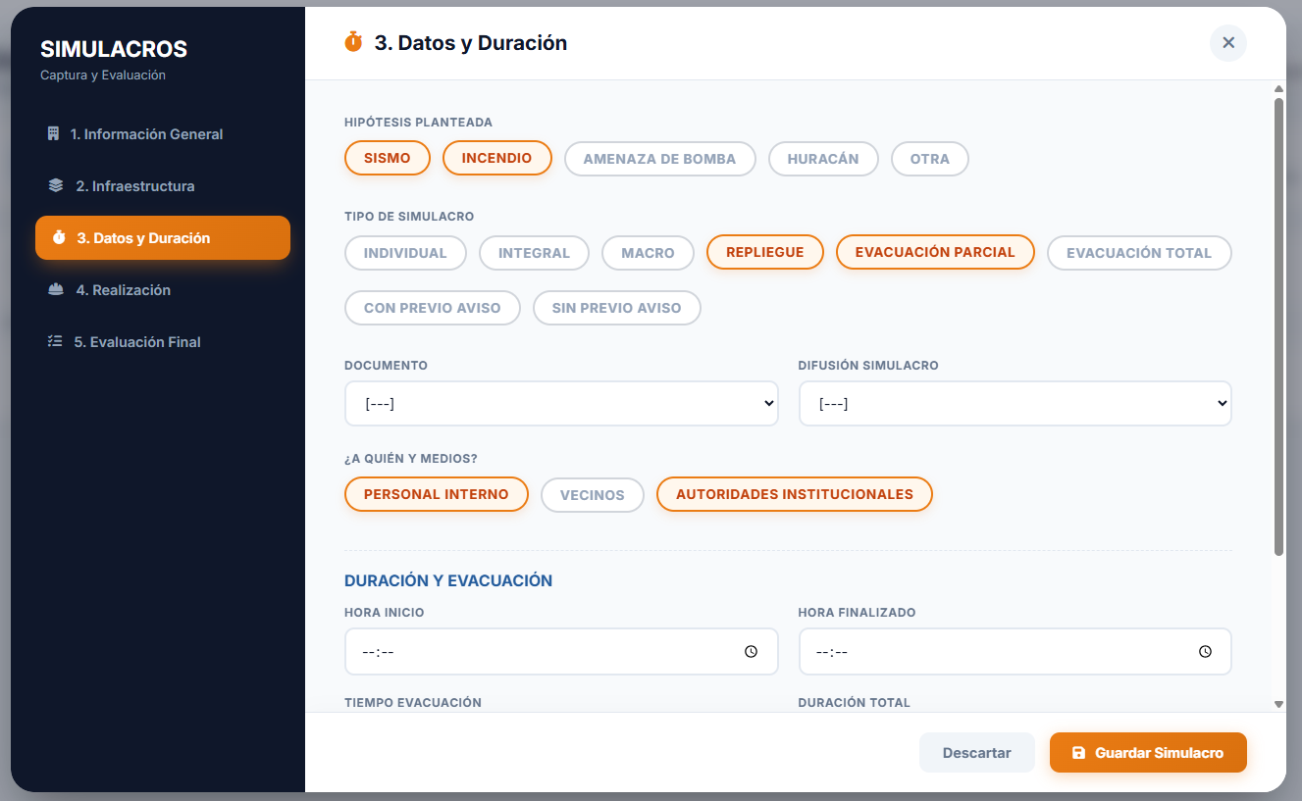
Task: Deselect the REPLIEGUE simulacro type
Action: pos(765,252)
